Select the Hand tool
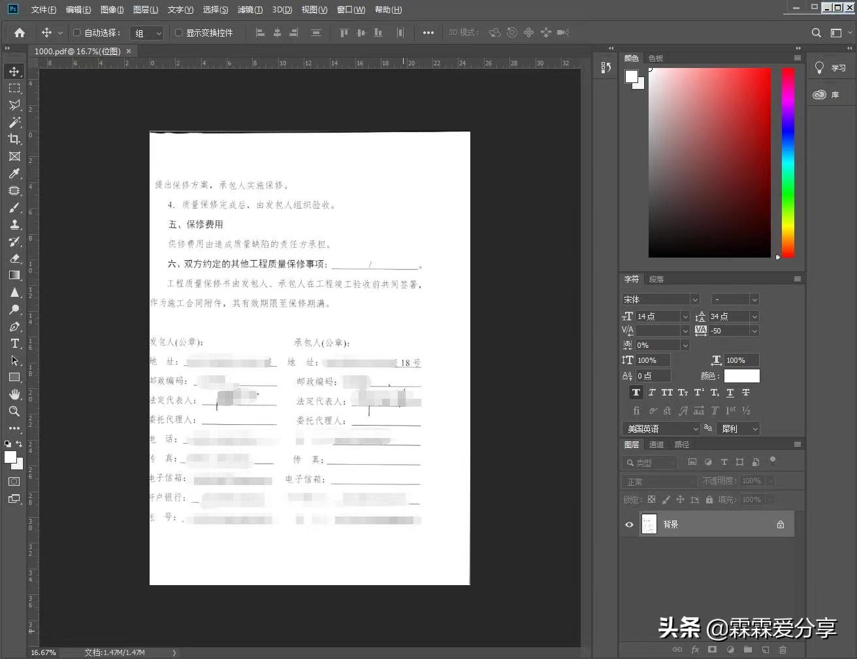 (14, 394)
